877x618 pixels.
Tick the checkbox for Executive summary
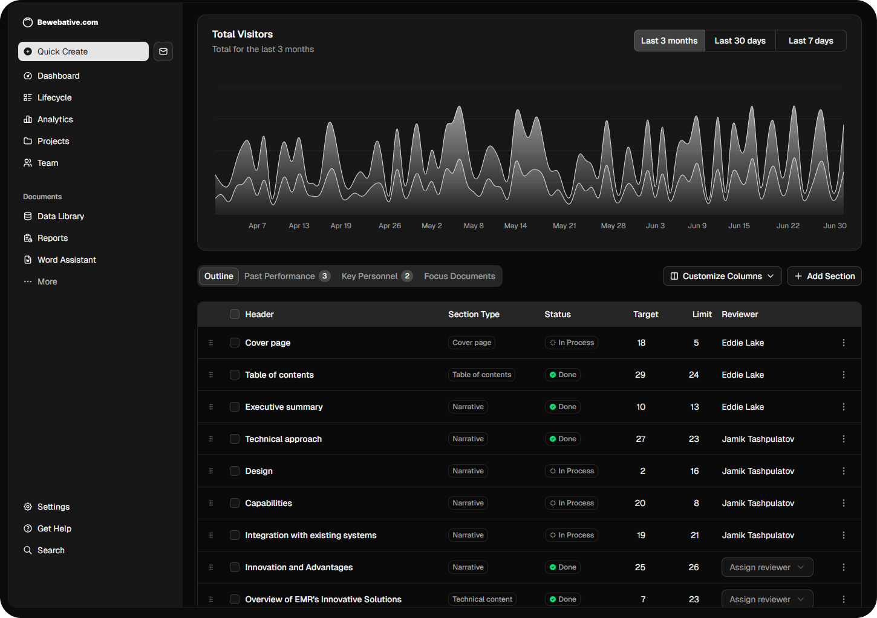click(235, 407)
